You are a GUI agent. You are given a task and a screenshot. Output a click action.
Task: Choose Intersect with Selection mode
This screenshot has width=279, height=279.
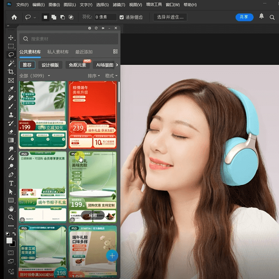pyautogui.click(x=71, y=17)
